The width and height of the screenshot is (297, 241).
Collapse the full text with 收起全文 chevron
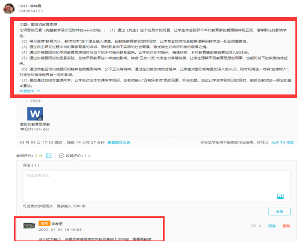30,91
